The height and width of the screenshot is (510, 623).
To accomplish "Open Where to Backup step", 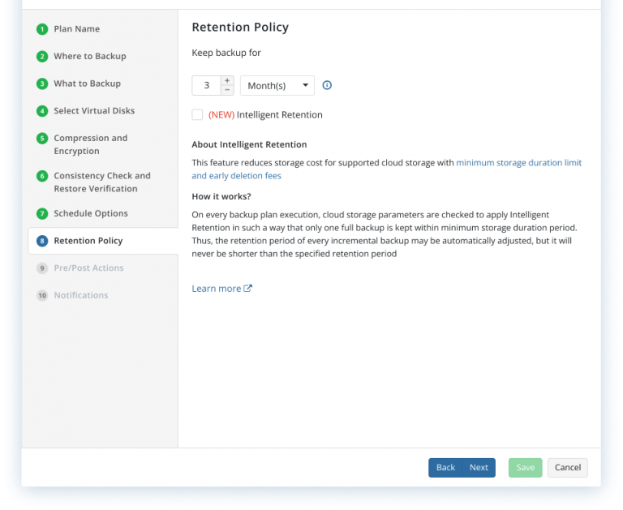I will pos(89,57).
